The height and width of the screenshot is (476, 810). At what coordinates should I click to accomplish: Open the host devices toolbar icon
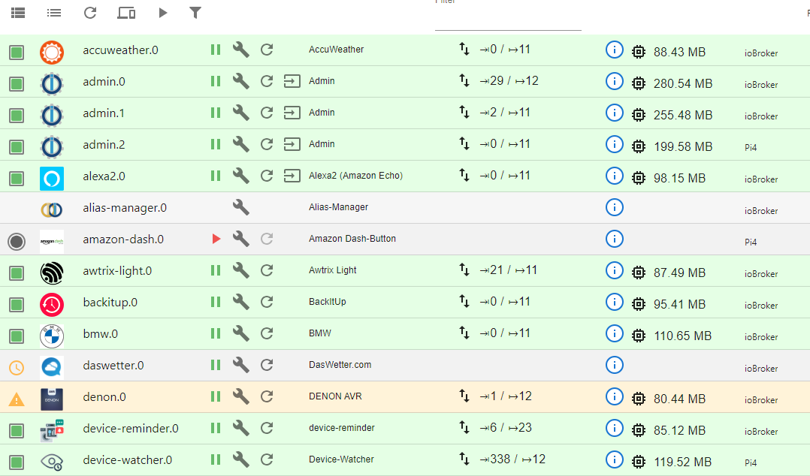tap(126, 13)
